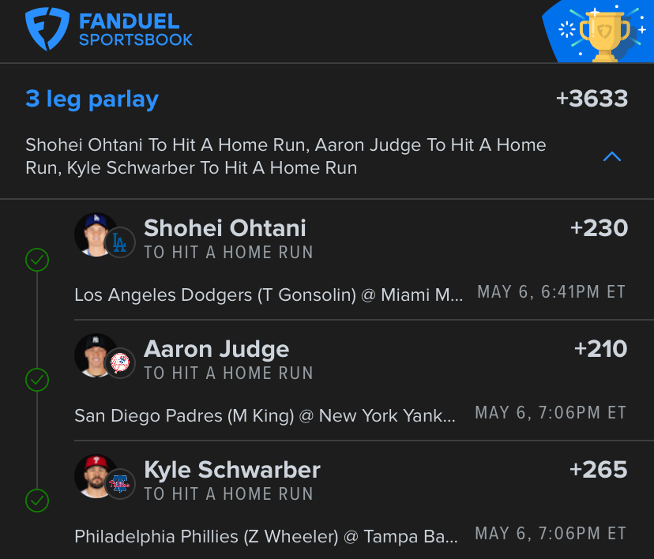Click the green checkmark beside Shohei Ohtani

pyautogui.click(x=37, y=260)
